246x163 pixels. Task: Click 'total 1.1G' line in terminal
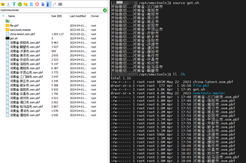[121, 78]
